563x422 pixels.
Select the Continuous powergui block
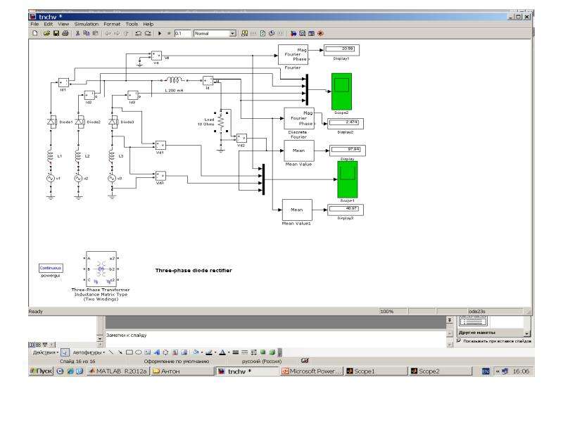pos(51,268)
